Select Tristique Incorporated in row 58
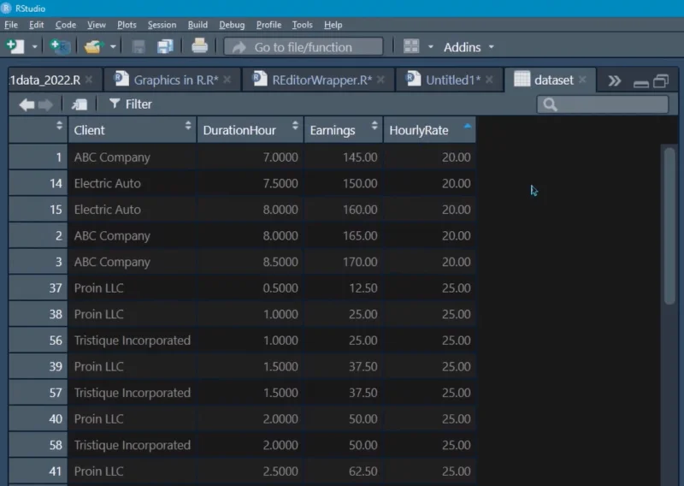The width and height of the screenshot is (684, 486). [133, 446]
